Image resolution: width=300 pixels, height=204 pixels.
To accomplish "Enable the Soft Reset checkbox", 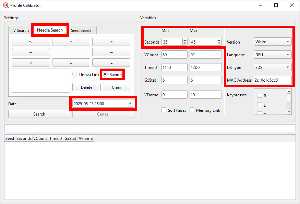I will (x=164, y=110).
